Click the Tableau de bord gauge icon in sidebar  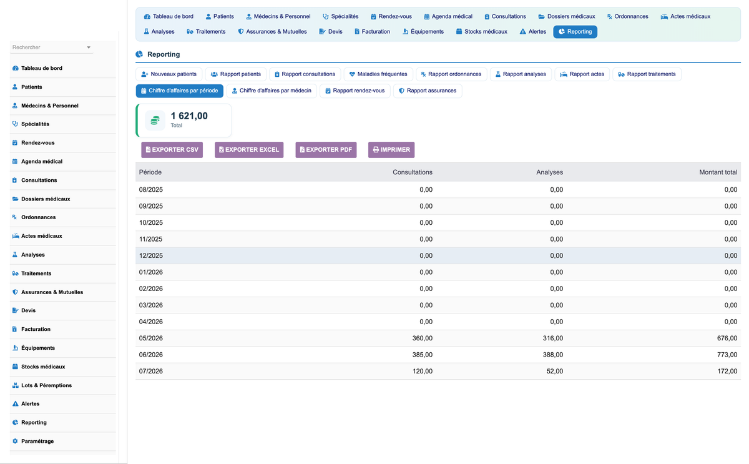click(15, 68)
